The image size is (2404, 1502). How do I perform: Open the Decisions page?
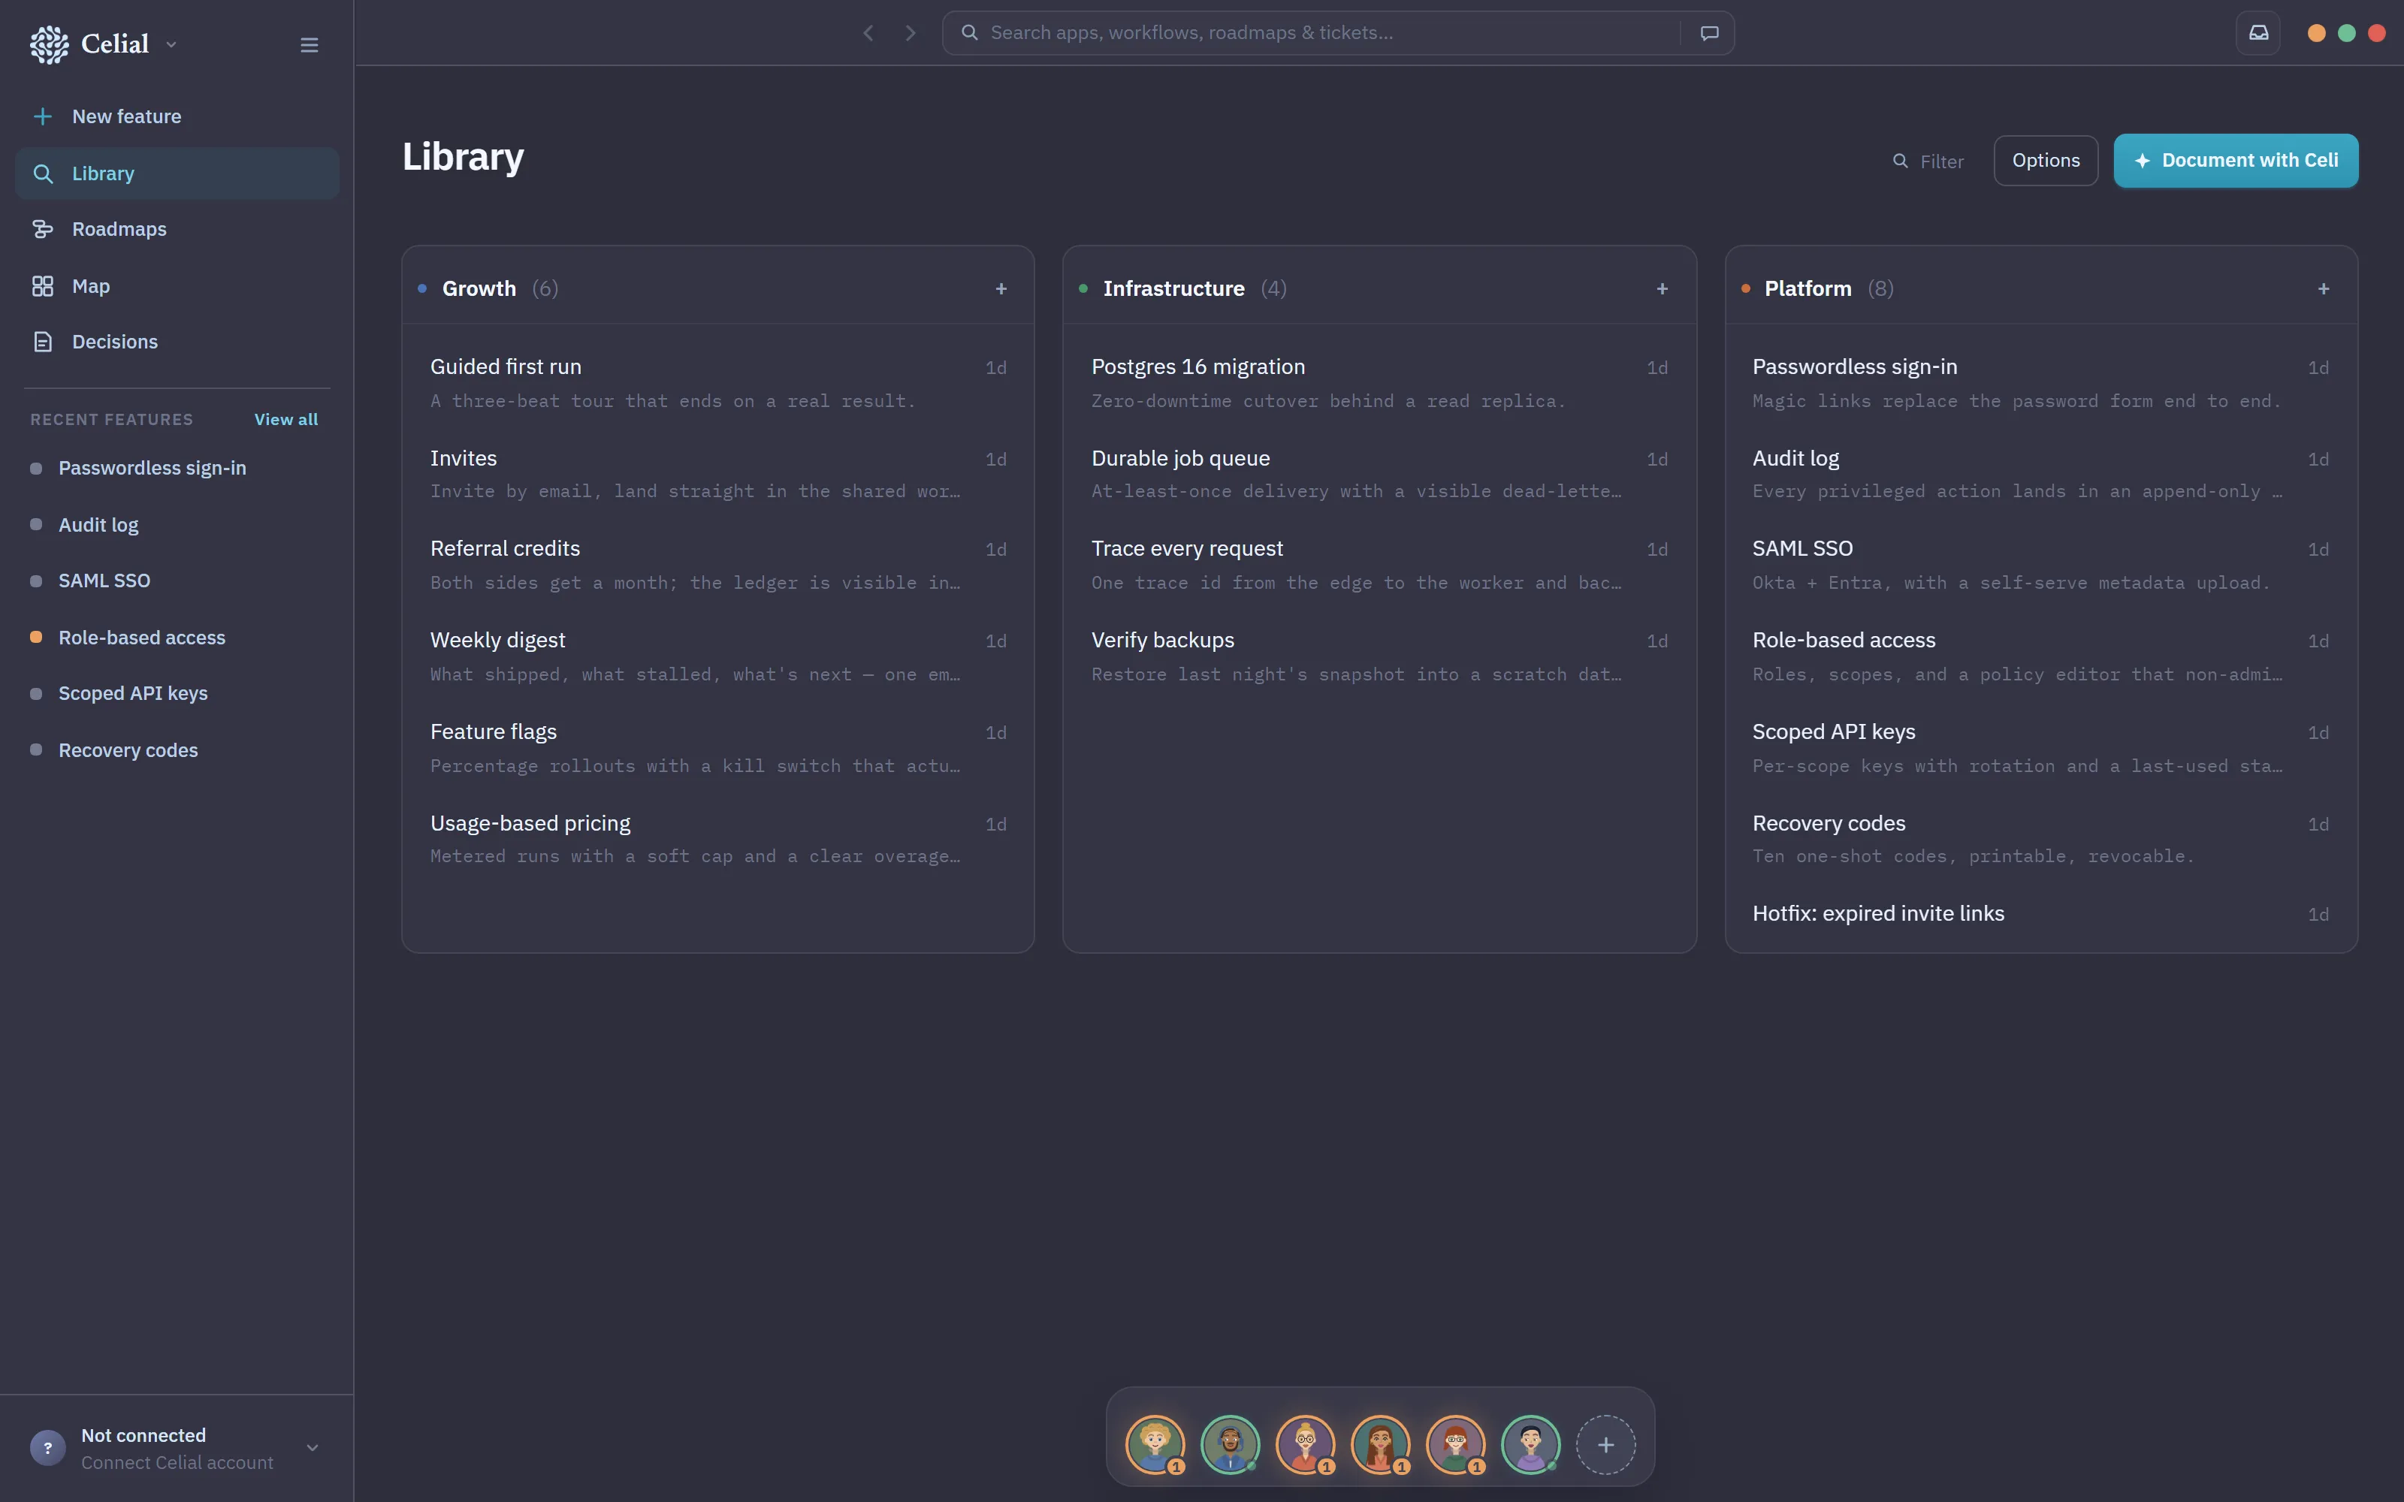click(177, 342)
